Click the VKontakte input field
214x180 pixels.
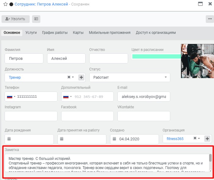coord(144,116)
